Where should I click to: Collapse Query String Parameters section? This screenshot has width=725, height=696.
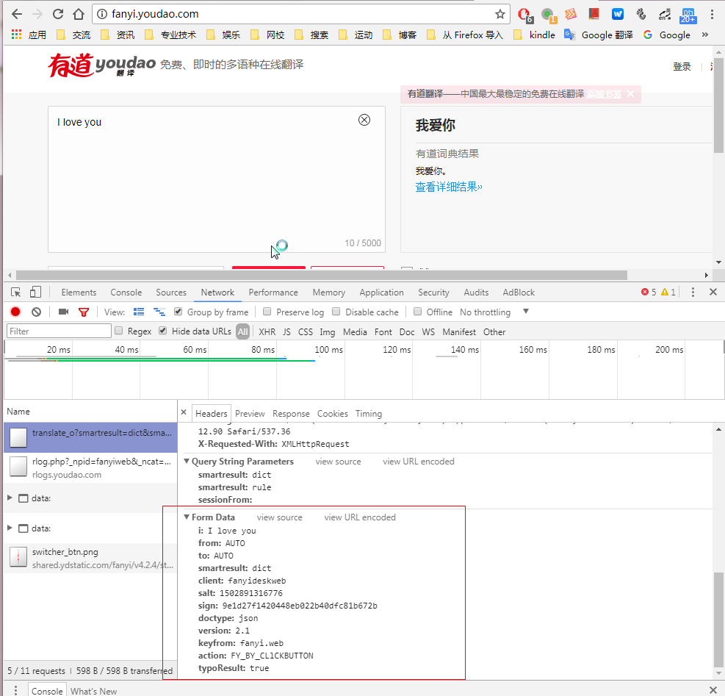[x=187, y=462]
